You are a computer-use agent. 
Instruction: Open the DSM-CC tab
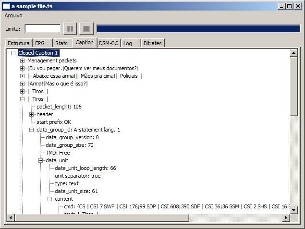(109, 43)
